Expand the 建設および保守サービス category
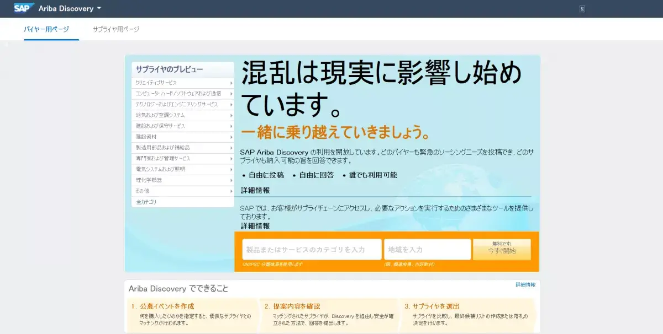663x334 pixels. click(x=183, y=126)
